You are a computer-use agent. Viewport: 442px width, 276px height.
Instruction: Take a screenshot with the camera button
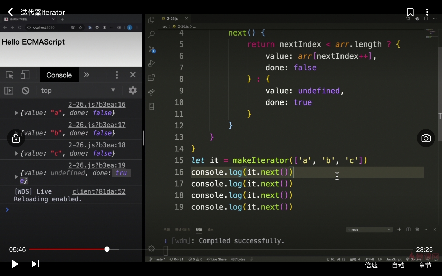click(426, 138)
